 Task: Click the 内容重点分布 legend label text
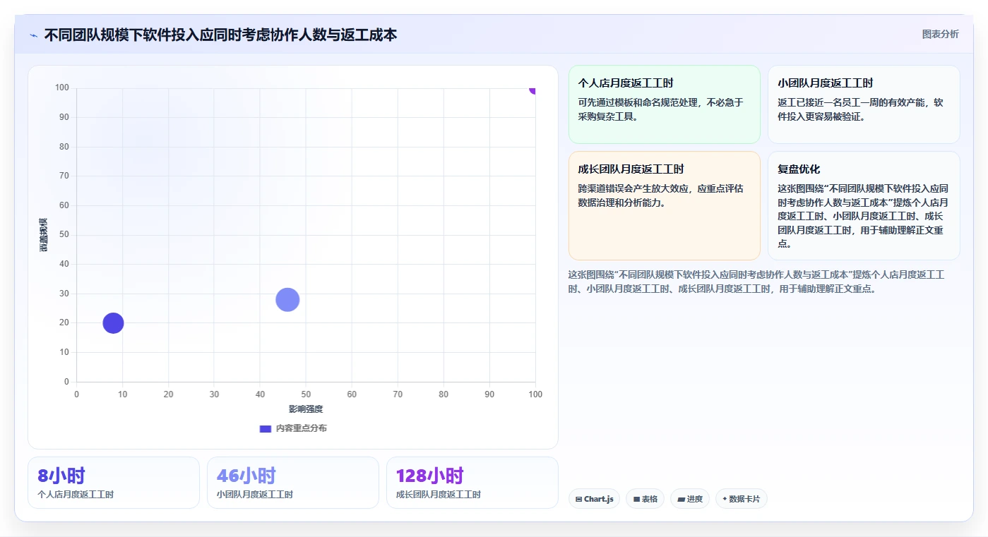[301, 428]
